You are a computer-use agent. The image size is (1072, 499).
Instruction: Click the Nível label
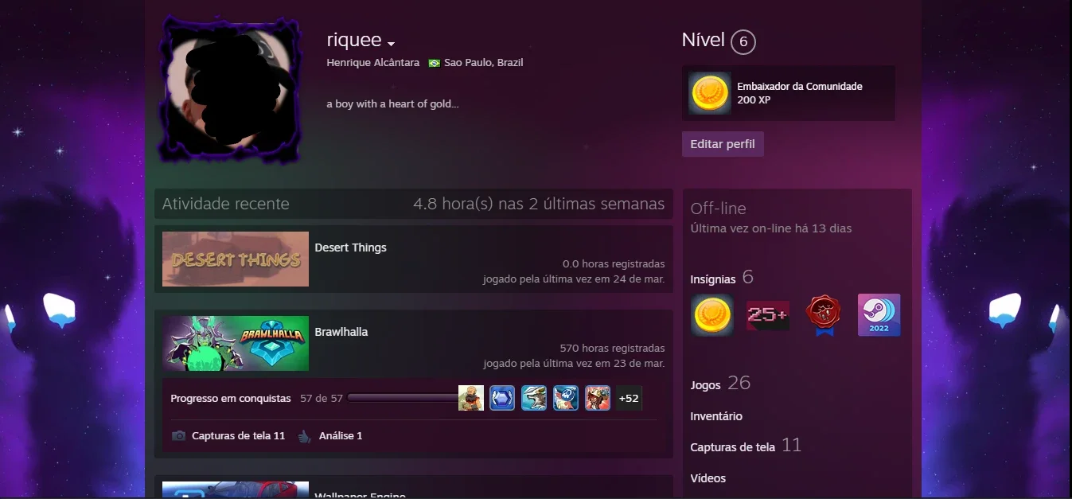[x=704, y=41]
